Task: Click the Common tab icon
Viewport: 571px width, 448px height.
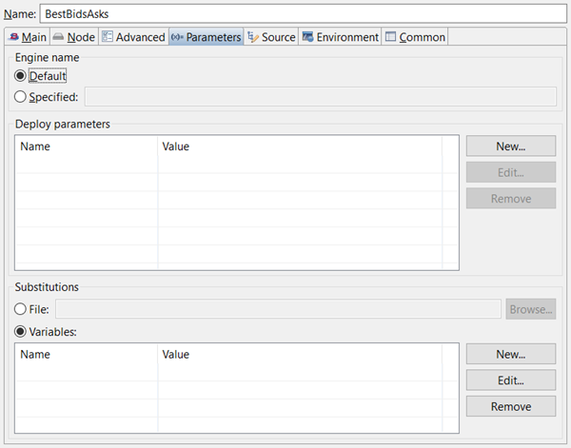Action: click(x=390, y=37)
